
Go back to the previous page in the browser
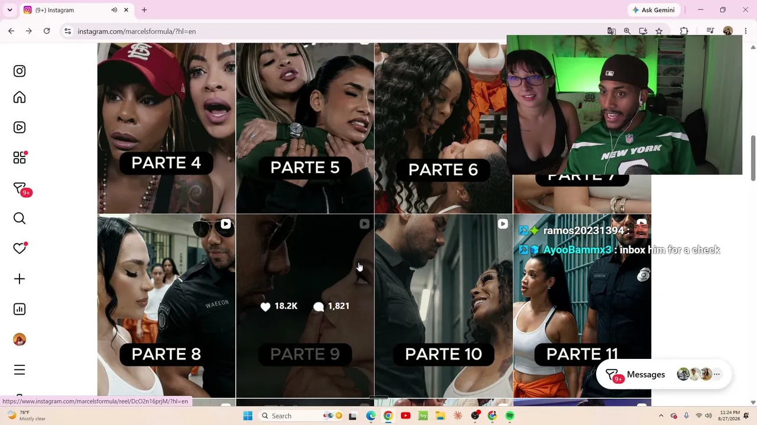click(11, 31)
